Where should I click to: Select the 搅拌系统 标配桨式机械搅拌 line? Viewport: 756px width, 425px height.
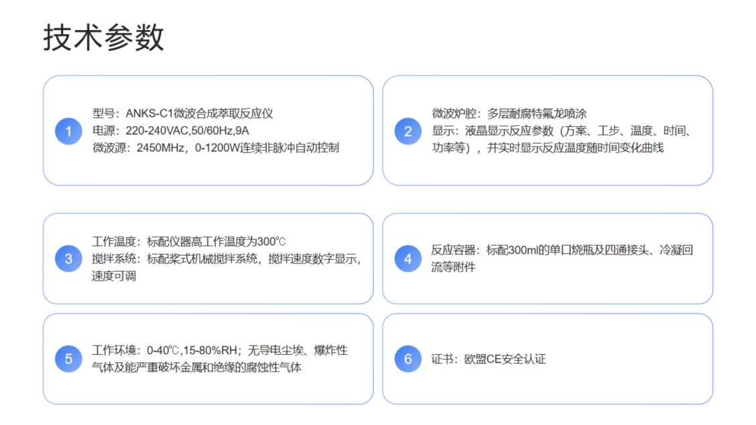pos(226,259)
